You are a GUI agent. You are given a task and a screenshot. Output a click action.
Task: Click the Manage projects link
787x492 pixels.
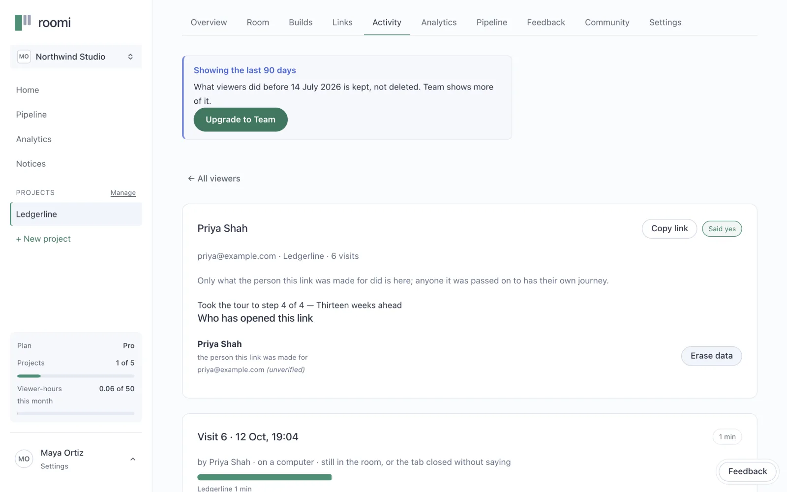[123, 193]
